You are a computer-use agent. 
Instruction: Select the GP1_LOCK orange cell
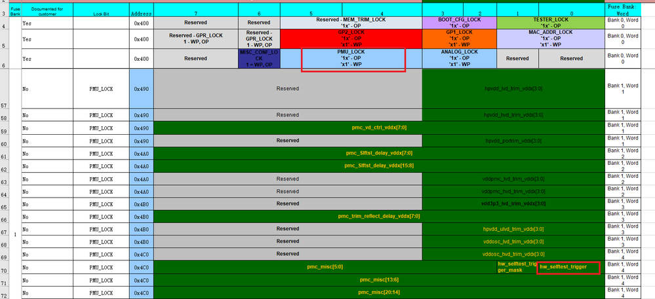460,39
